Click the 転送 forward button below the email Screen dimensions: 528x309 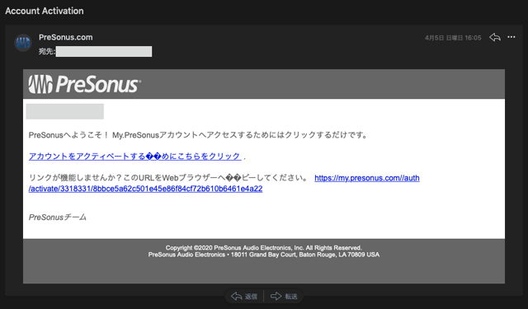pos(284,296)
